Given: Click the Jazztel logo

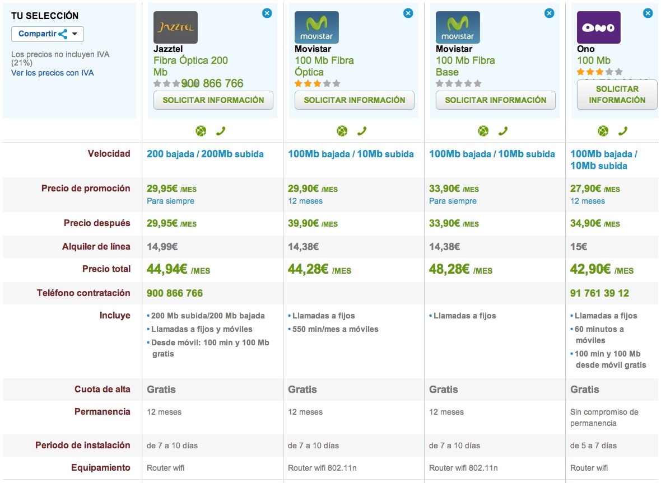Looking at the screenshot, I should (x=175, y=27).
